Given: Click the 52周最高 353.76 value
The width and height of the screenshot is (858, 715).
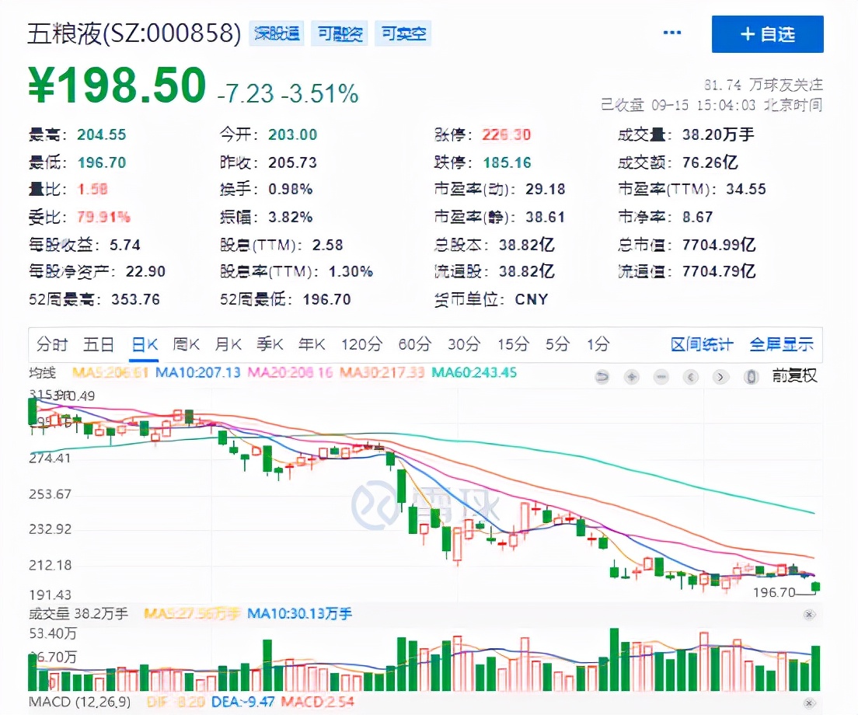Looking at the screenshot, I should coord(136,299).
